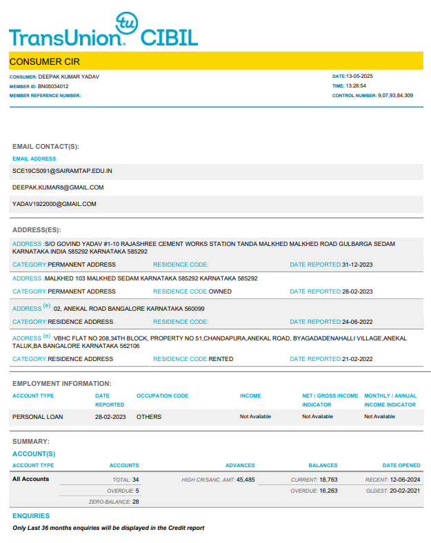This screenshot has width=431, height=543.
Task: Select consumer name DEEPAK KUMAR YADAV
Action: point(68,76)
